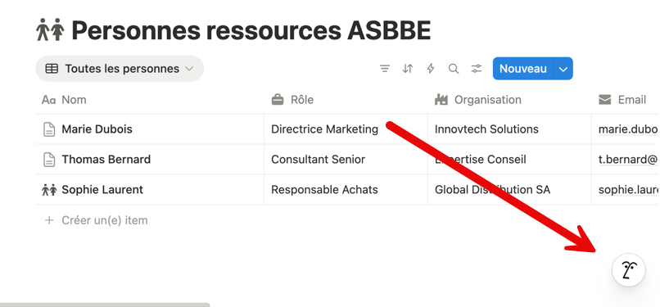Click the Personnes ressources ASBBE title
660x307 pixels.
pyautogui.click(x=251, y=31)
